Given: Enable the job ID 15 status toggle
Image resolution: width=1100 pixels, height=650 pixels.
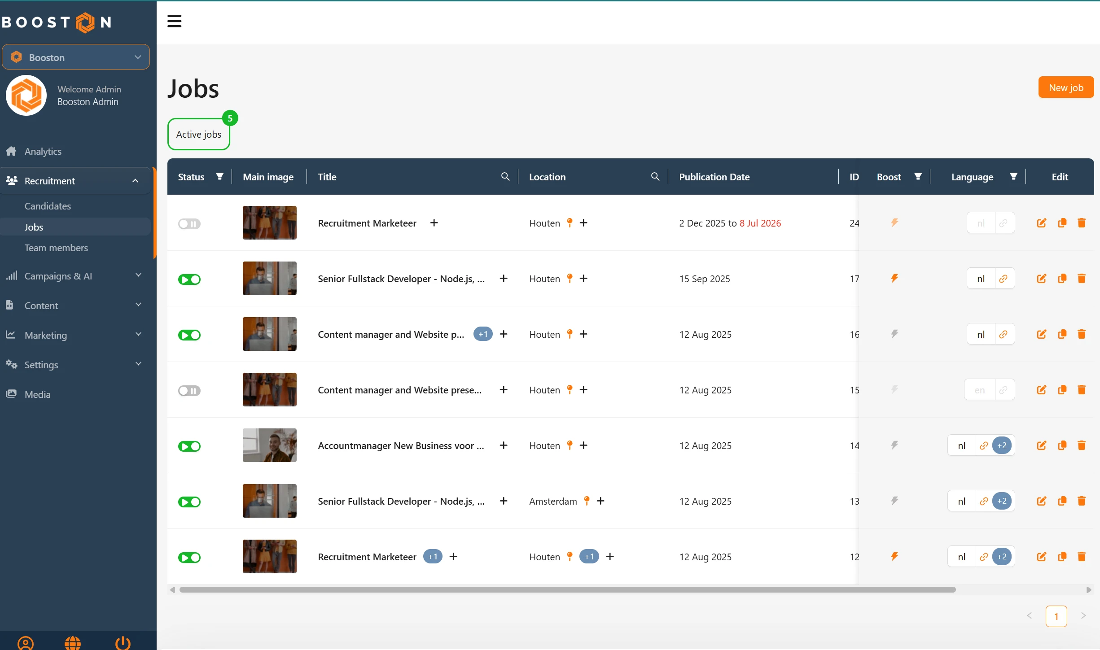Looking at the screenshot, I should [189, 391].
